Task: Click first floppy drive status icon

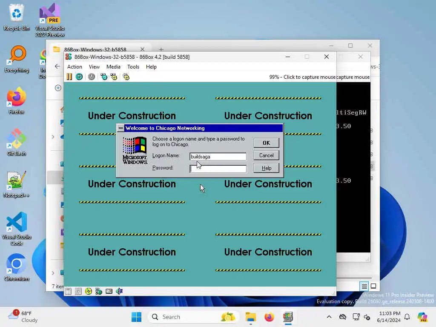Action: pos(68,291)
